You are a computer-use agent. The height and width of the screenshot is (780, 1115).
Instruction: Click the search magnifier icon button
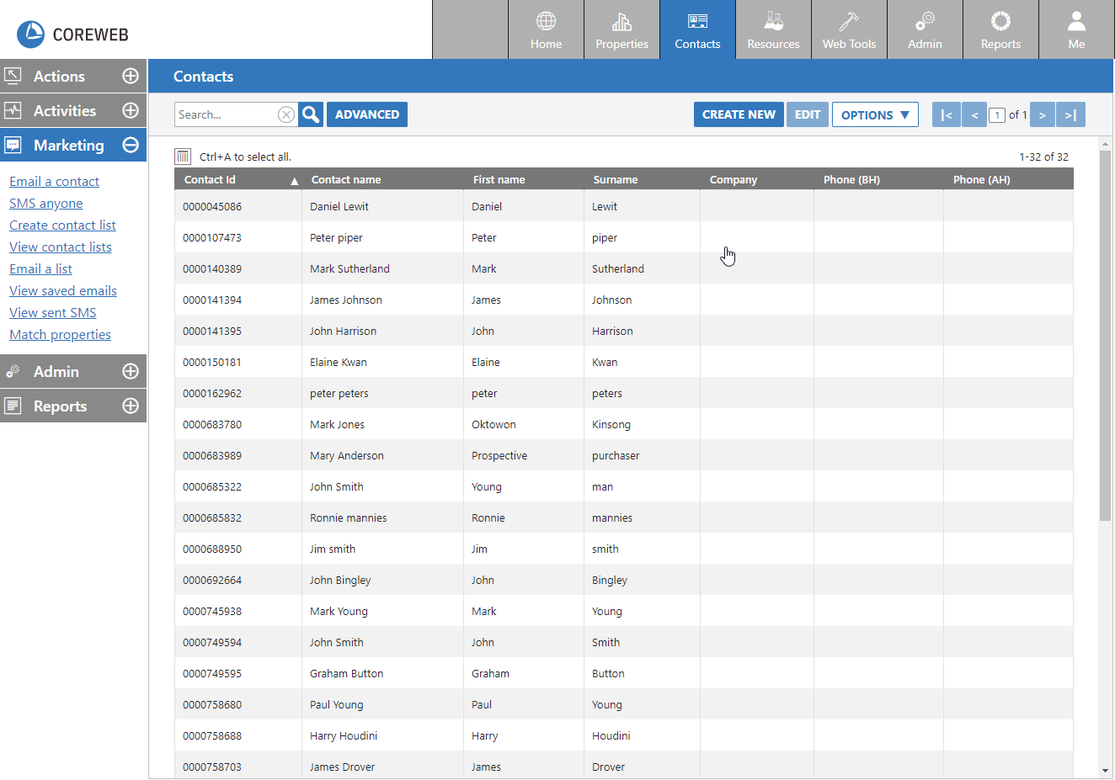[x=311, y=114]
